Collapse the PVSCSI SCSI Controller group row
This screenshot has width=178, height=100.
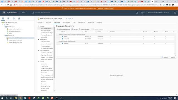pyautogui.click(x=58, y=41)
